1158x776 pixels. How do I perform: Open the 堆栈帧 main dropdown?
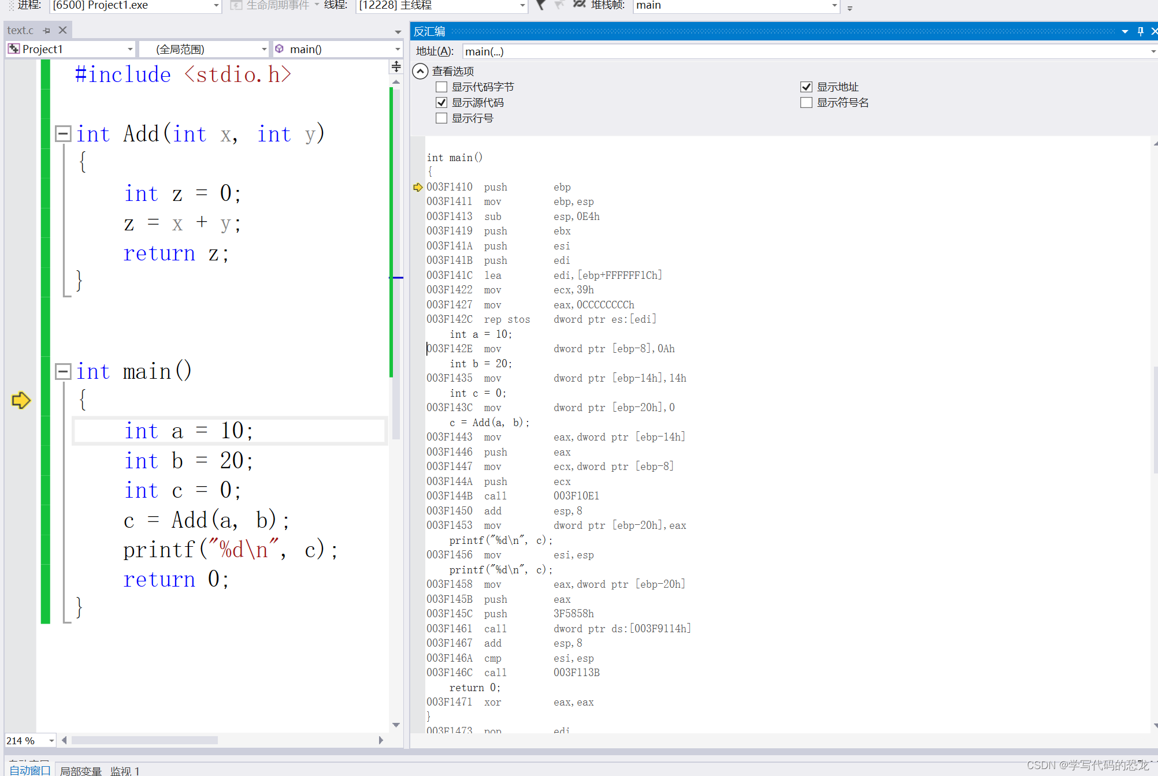tap(834, 5)
